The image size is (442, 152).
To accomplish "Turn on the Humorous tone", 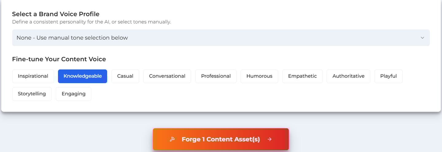I will click(x=259, y=76).
